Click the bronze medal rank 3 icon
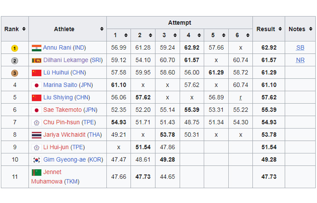The height and width of the screenshot is (203, 317). pos(14,73)
